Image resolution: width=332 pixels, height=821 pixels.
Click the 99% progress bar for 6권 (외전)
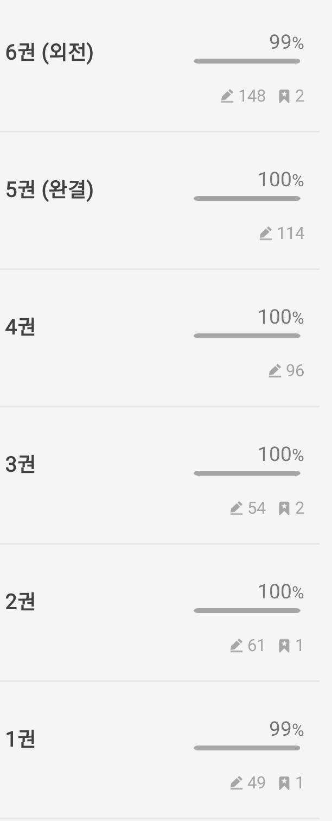point(247,61)
